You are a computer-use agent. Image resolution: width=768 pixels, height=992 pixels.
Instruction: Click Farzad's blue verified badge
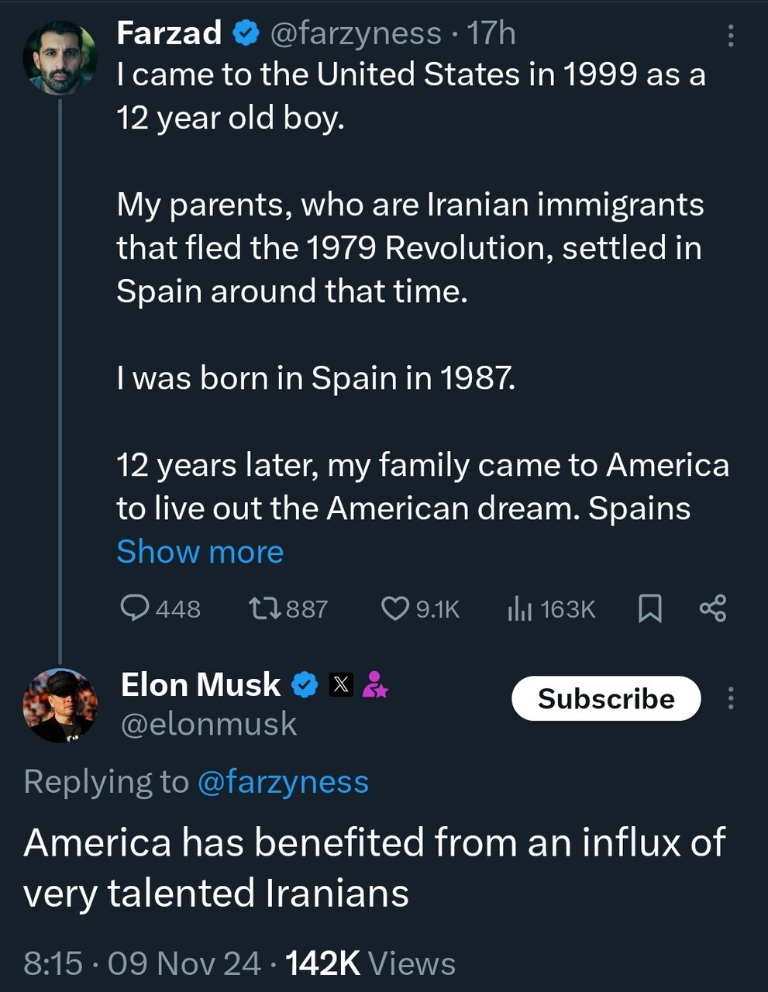[245, 33]
